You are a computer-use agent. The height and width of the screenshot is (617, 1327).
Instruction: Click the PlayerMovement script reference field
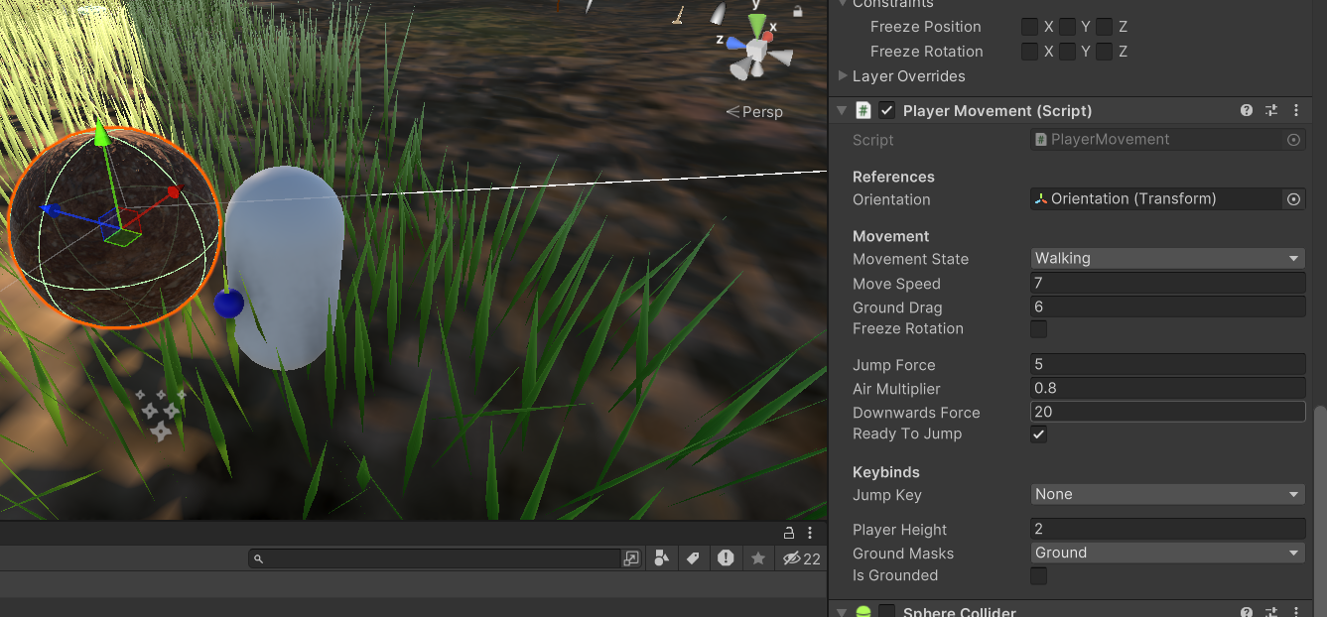coord(1167,140)
